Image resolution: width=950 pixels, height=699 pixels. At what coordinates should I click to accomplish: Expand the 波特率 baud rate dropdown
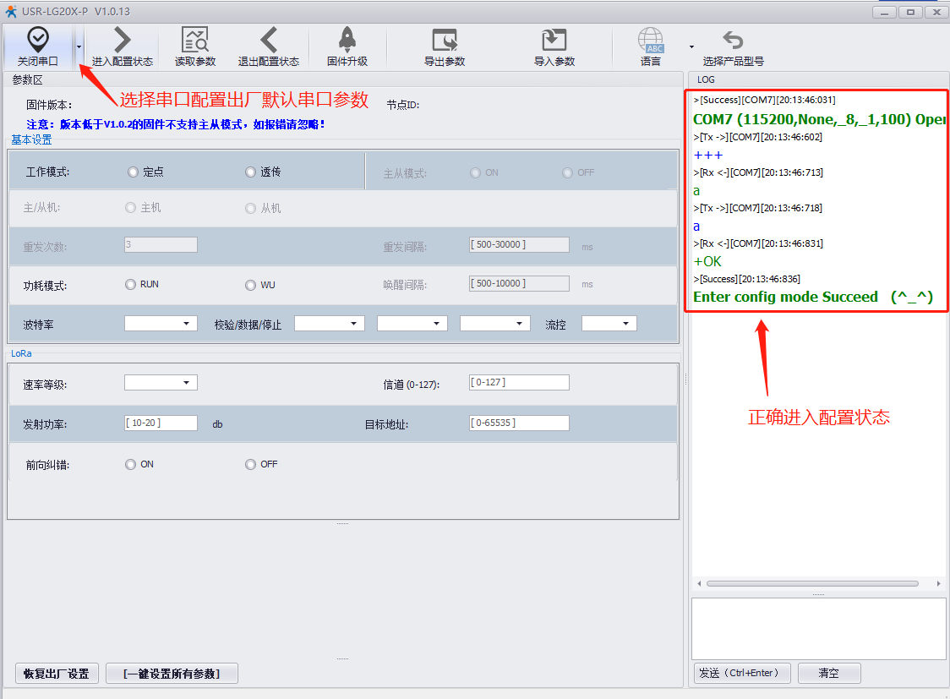click(161, 324)
